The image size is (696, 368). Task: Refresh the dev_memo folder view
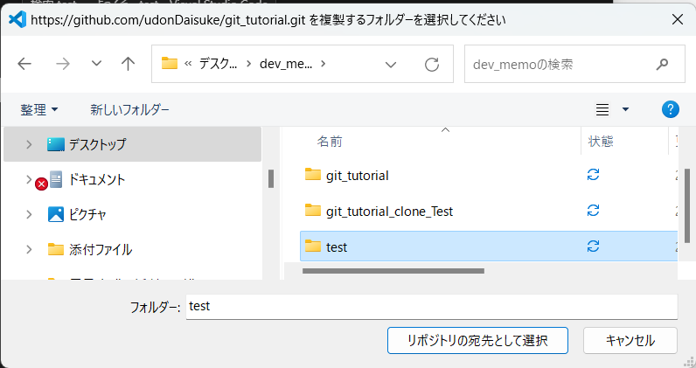tap(431, 65)
